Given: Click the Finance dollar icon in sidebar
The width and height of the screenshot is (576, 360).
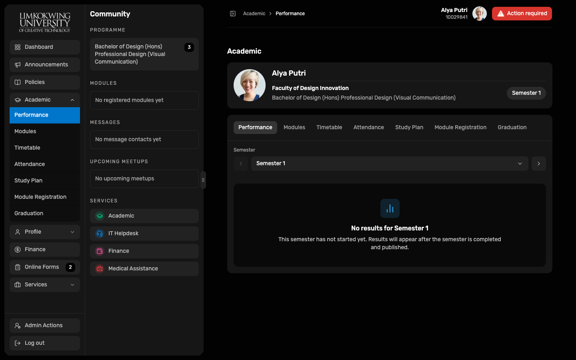Looking at the screenshot, I should click(18, 250).
